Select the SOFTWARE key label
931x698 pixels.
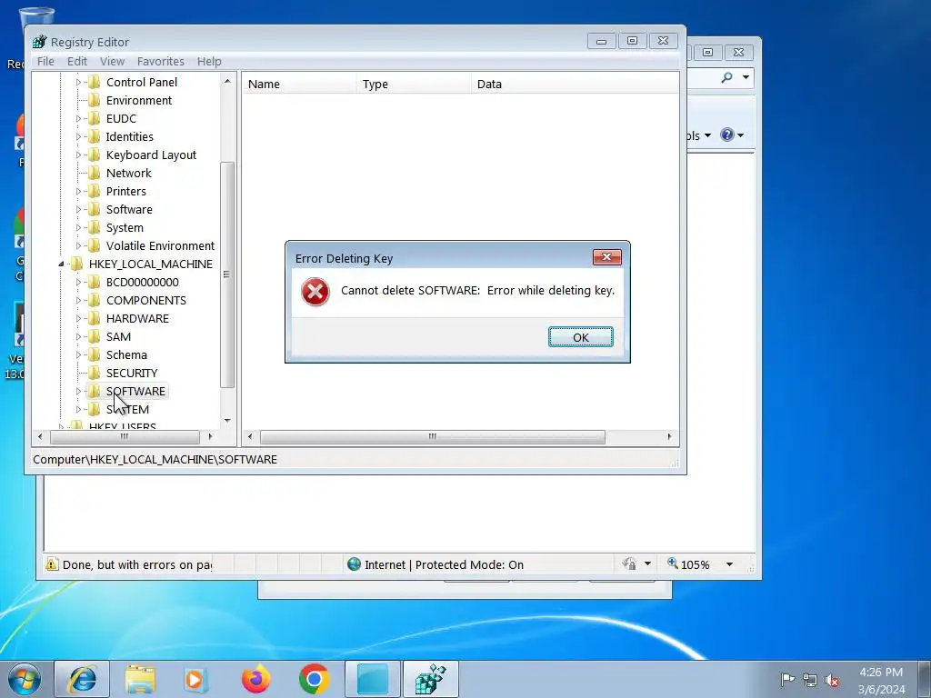[x=135, y=391]
